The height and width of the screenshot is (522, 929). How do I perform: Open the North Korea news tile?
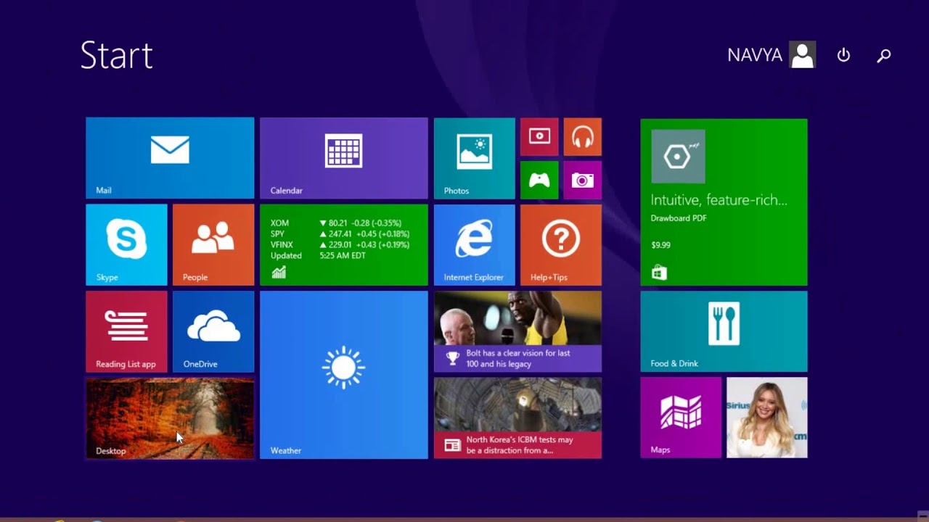517,418
